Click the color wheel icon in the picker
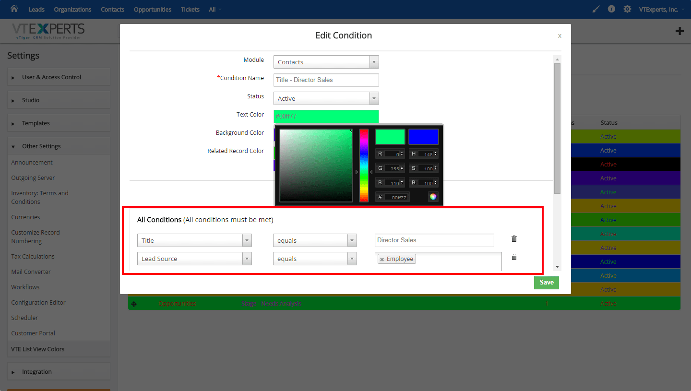 (x=433, y=196)
